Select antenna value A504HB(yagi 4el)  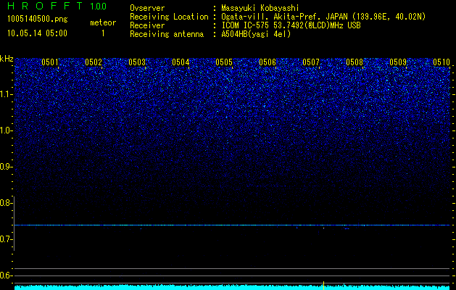(256, 34)
